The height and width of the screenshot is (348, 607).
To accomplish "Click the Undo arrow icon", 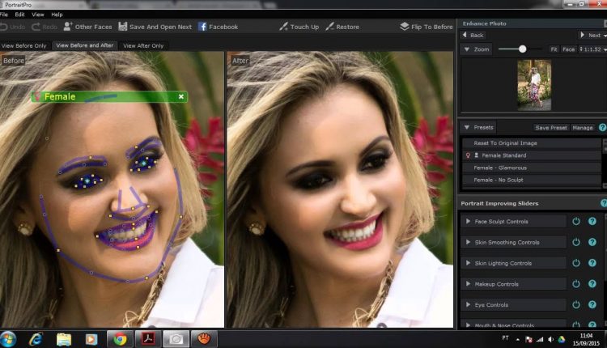I will click(3, 27).
